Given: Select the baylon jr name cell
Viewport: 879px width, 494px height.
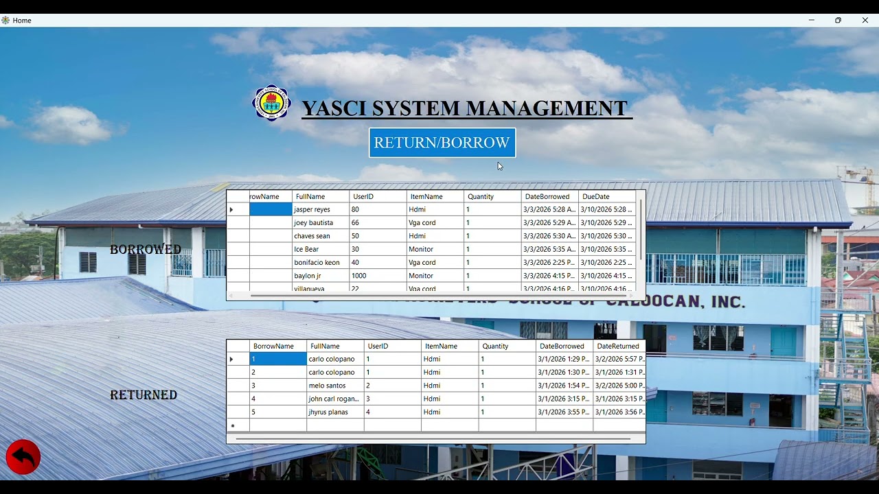Looking at the screenshot, I should (321, 275).
